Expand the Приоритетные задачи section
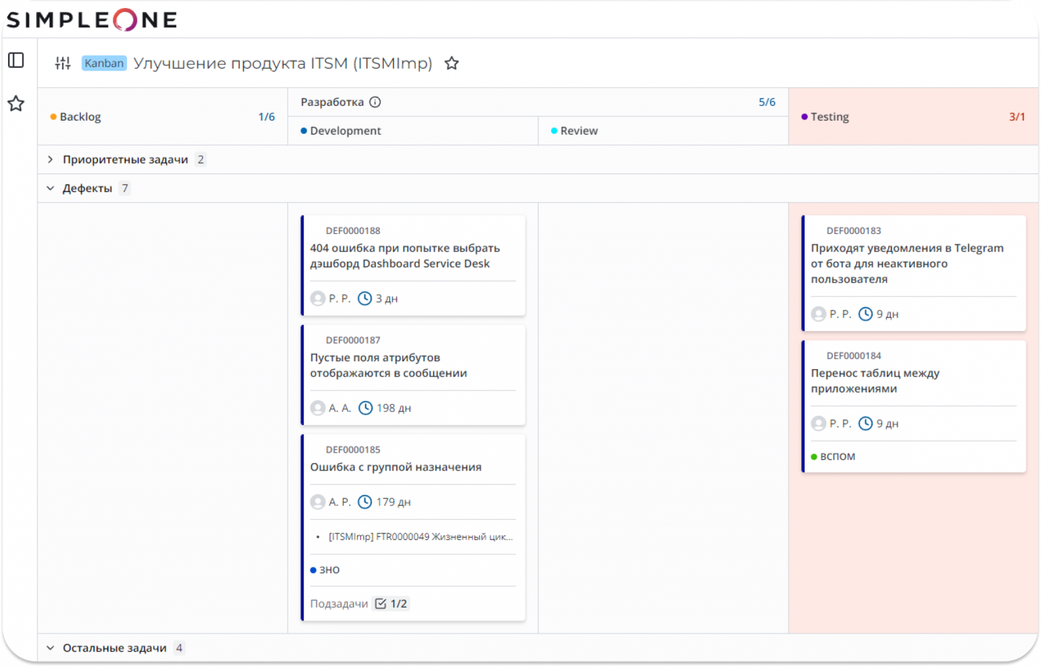1041x667 pixels. point(50,159)
